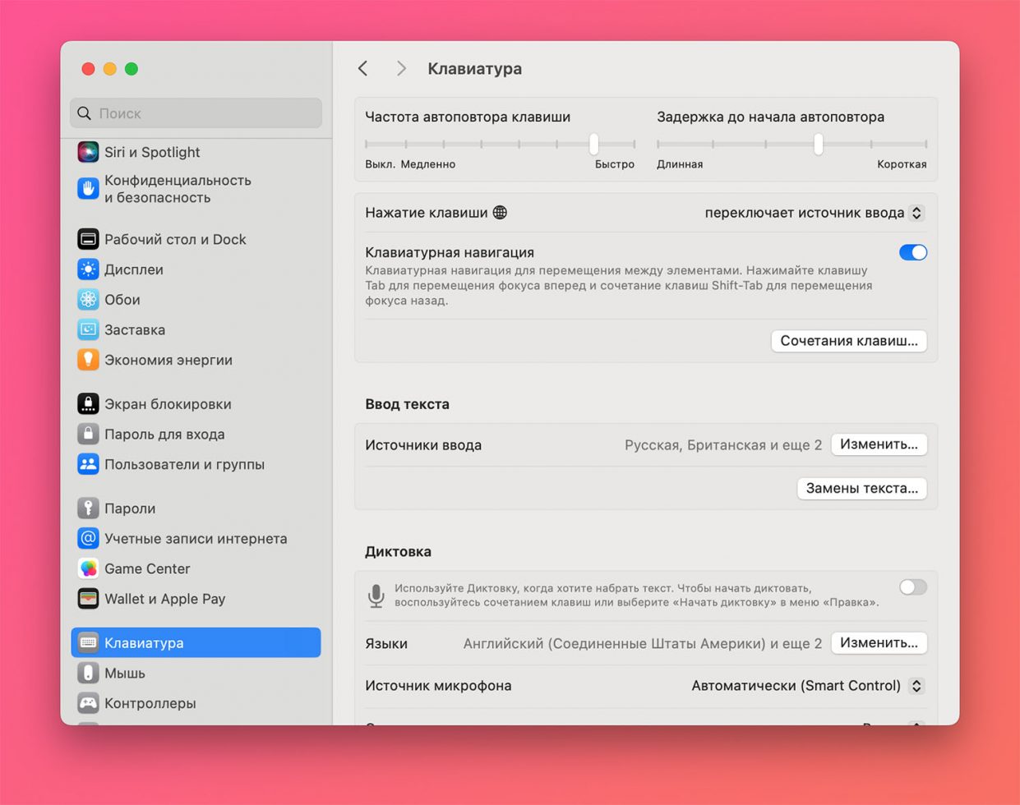Image resolution: width=1020 pixels, height=805 pixels.
Task: Go back with the left chevron
Action: click(363, 68)
